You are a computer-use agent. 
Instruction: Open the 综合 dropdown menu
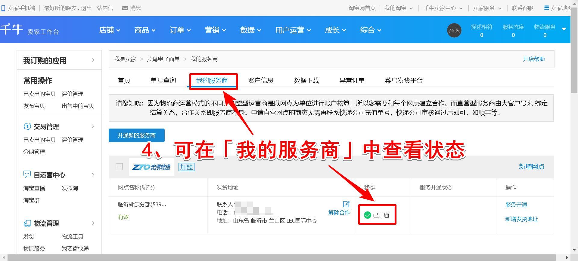(x=371, y=30)
